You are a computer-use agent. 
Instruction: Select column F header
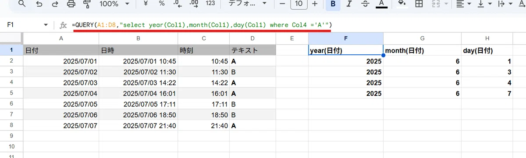point(346,39)
